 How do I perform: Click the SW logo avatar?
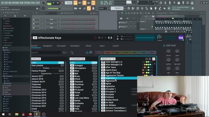181,38
